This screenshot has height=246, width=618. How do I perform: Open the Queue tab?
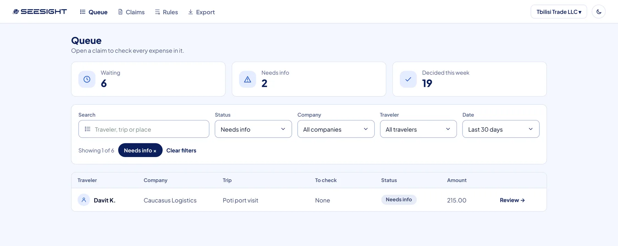[x=94, y=12]
